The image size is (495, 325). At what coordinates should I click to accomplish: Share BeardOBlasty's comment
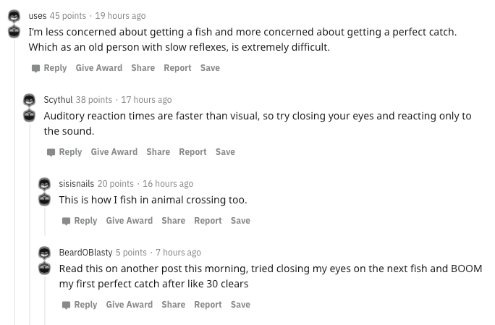coord(173,305)
